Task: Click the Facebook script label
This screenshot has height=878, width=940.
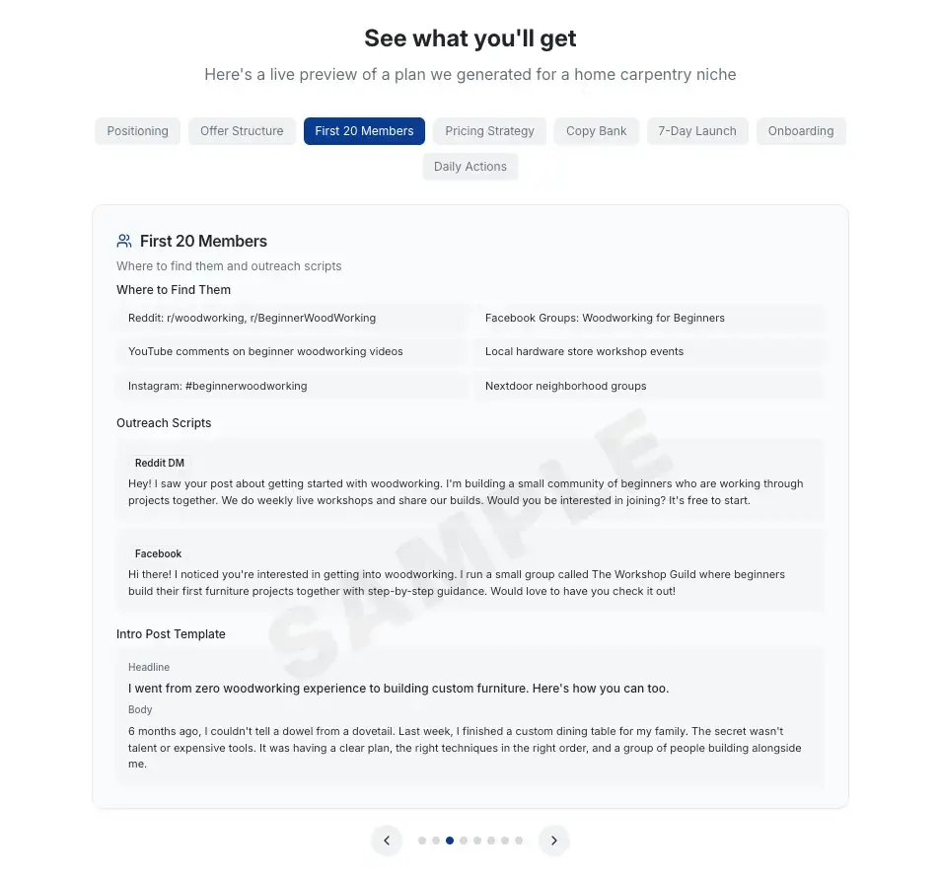Action: 158,553
